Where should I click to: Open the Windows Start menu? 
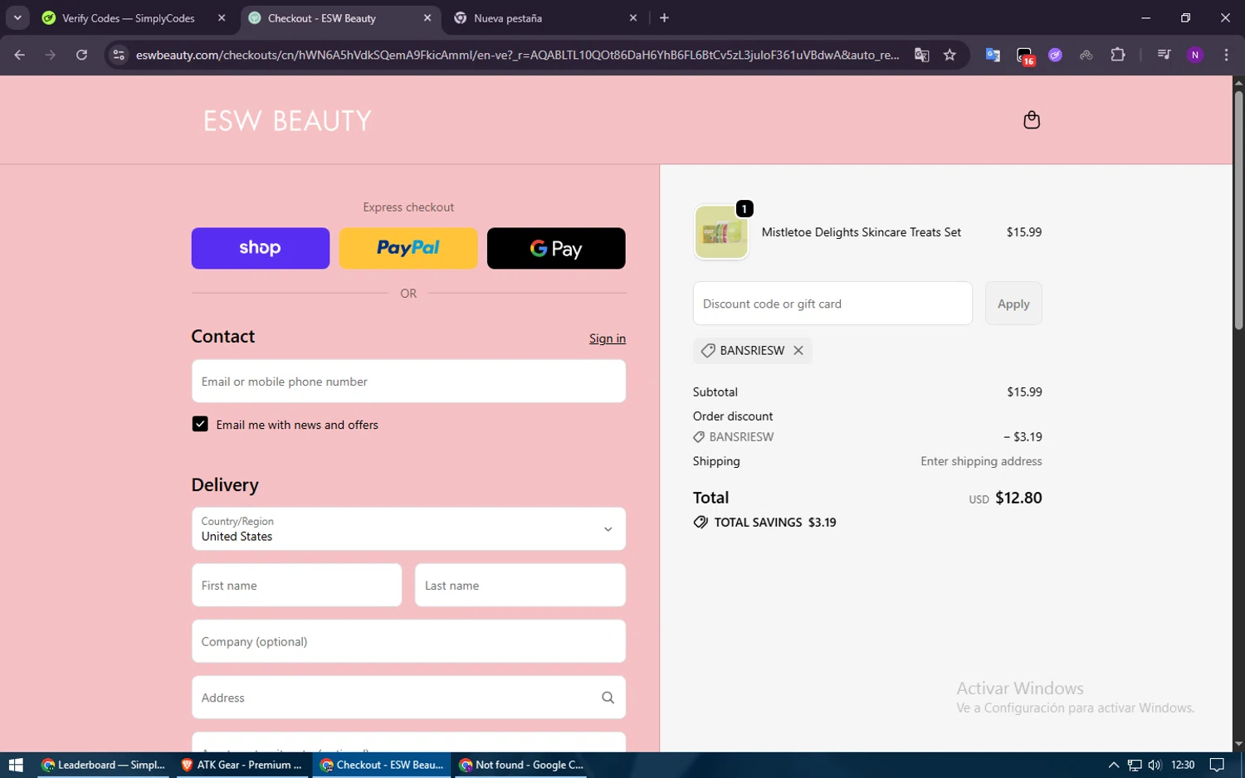click(x=15, y=765)
